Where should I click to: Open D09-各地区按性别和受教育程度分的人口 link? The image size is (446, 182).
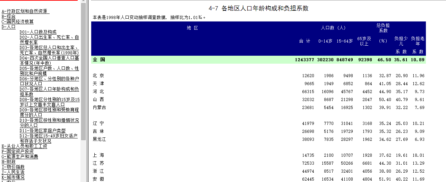(x=49, y=112)
